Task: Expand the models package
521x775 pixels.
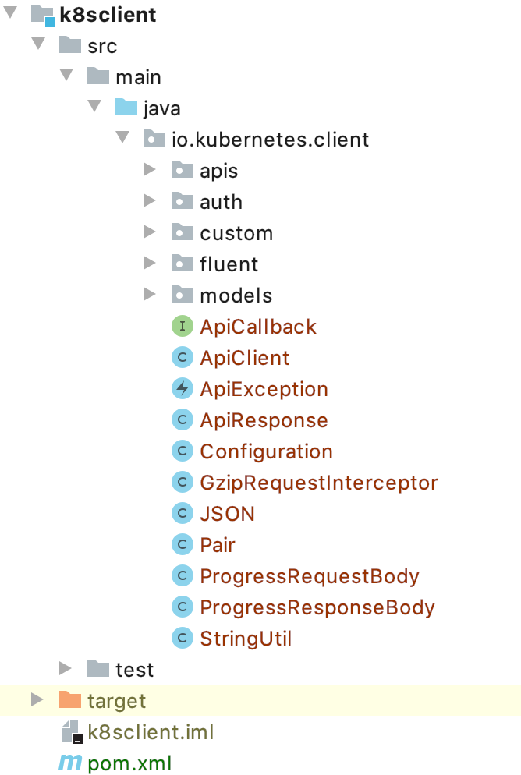Action: point(148,295)
